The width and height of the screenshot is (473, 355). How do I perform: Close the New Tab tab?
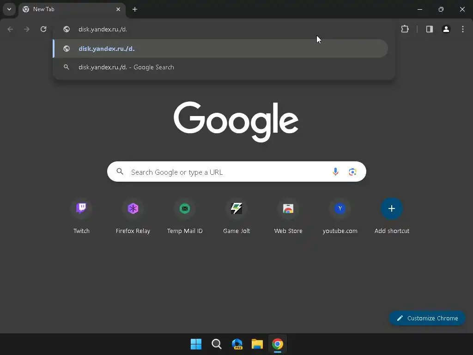(118, 9)
